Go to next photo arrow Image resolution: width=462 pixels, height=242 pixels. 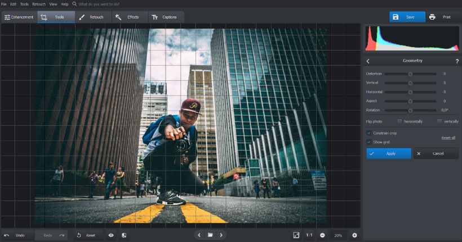click(221, 235)
